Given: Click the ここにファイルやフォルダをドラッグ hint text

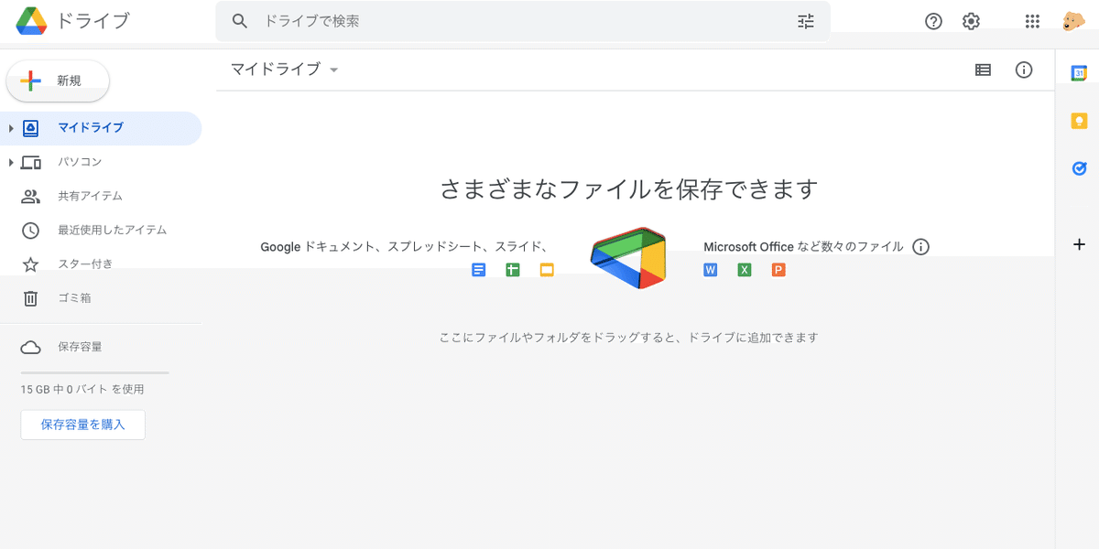Looking at the screenshot, I should tap(628, 338).
